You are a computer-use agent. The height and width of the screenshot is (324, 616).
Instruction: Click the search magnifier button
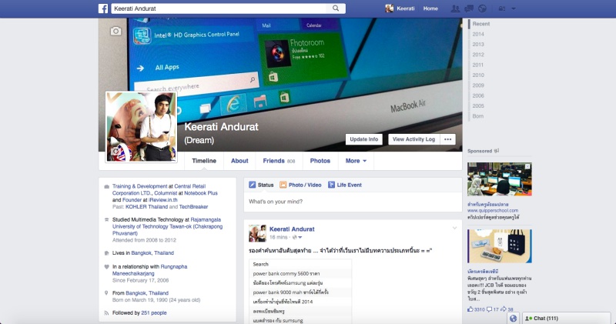336,8
